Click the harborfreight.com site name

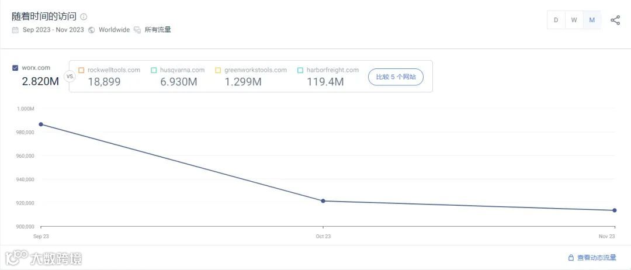pos(332,70)
